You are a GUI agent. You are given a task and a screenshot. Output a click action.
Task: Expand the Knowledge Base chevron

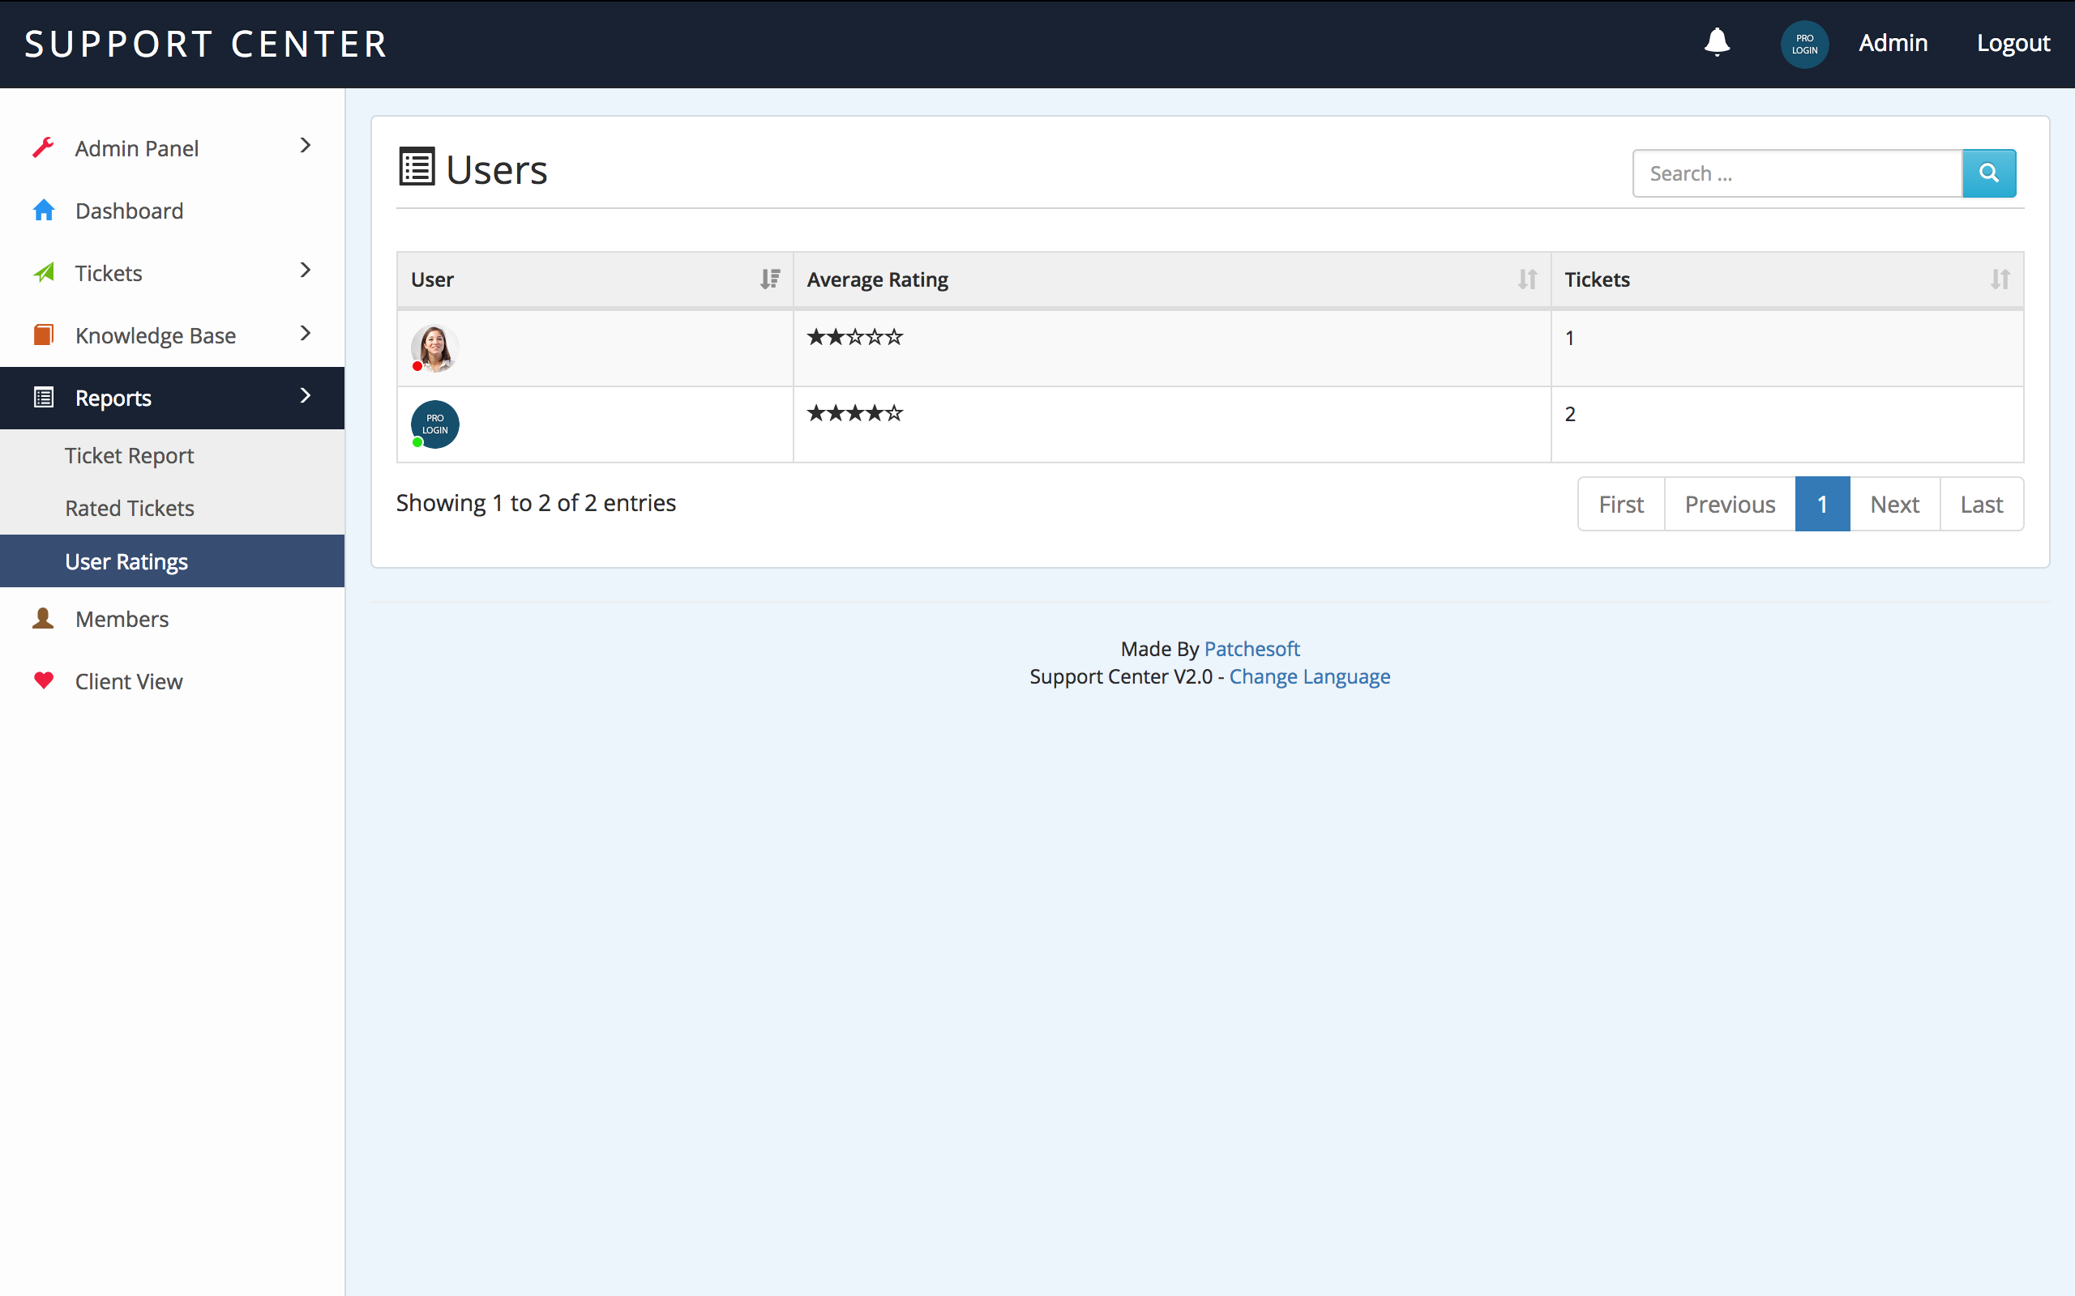[306, 334]
